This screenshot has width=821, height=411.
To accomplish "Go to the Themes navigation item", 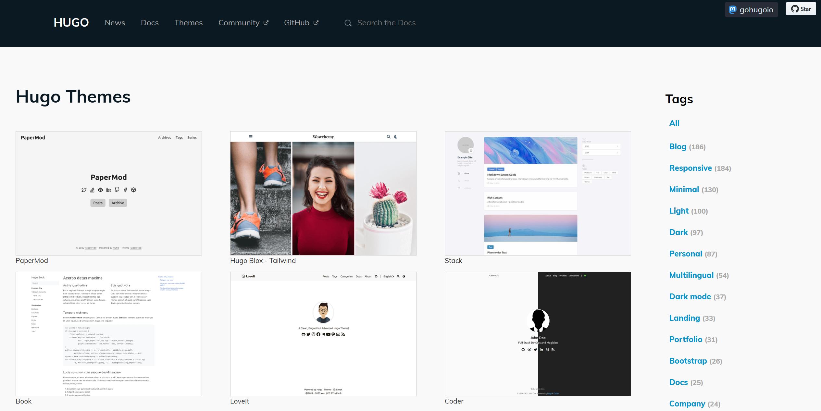I will 188,23.
